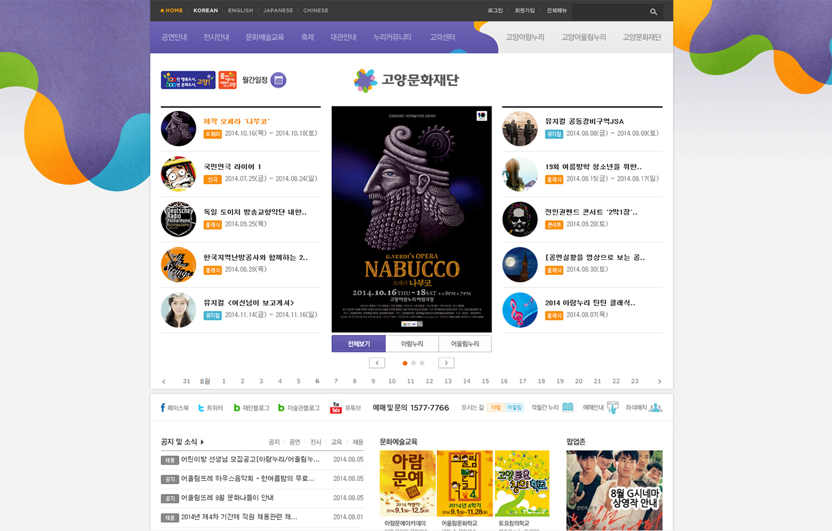The width and height of the screenshot is (832, 531).
Task: Open the large NABUCCO poster
Action: [411, 219]
